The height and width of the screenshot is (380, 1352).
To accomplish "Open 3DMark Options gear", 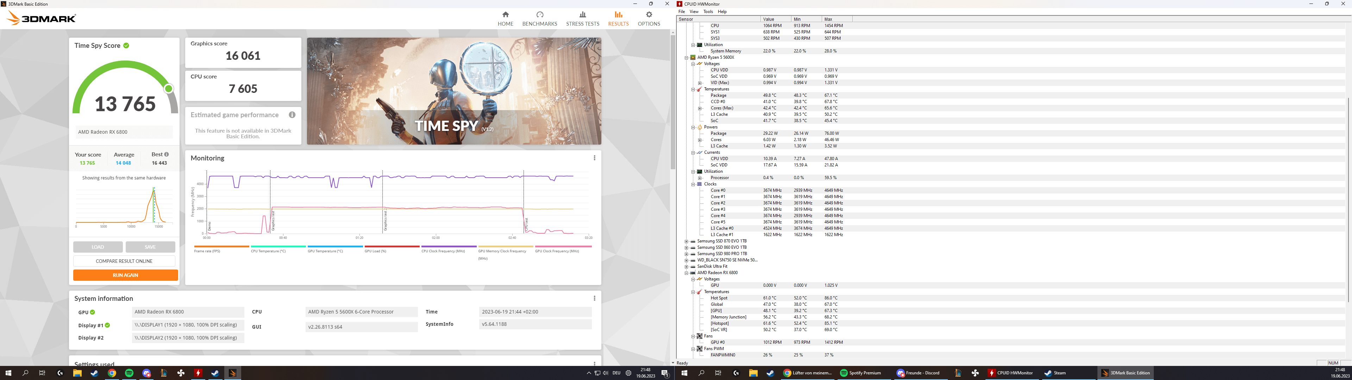I will pyautogui.click(x=649, y=15).
